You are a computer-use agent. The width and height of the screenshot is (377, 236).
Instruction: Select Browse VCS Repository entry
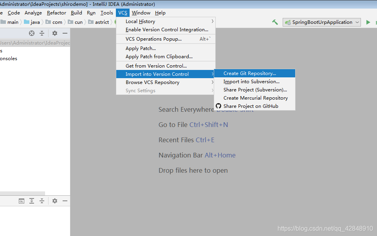pos(166,82)
